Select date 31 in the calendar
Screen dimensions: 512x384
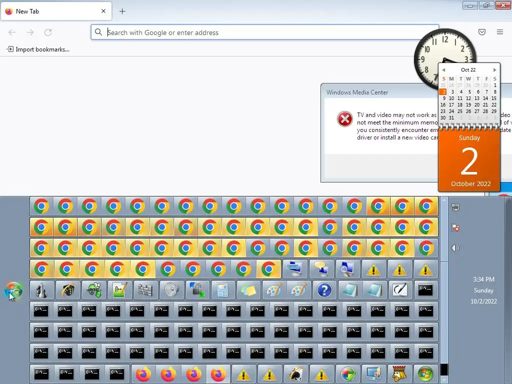pos(451,118)
